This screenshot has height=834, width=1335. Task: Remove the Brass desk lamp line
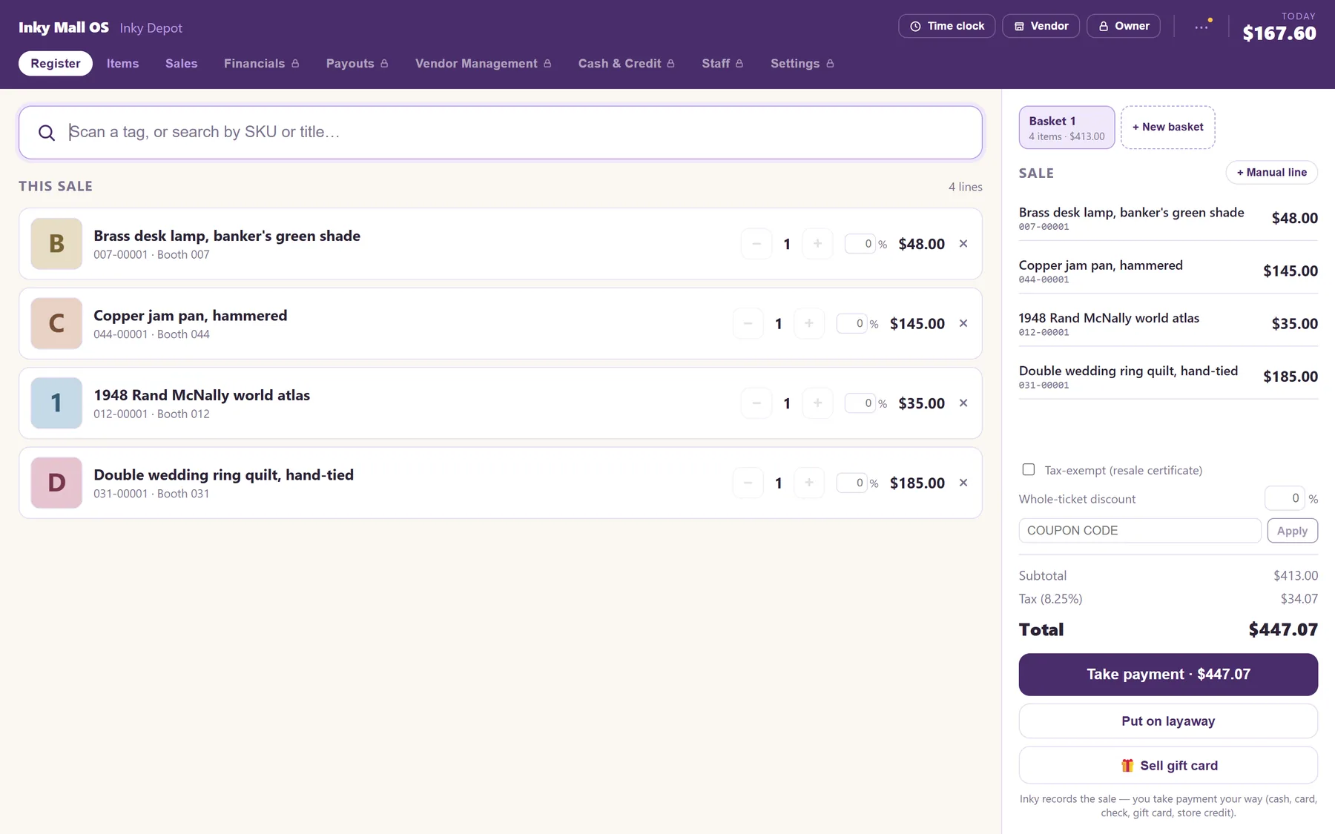tap(963, 244)
